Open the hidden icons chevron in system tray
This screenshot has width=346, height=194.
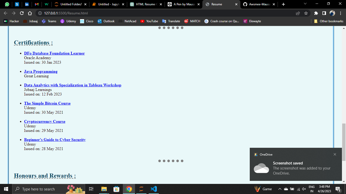coord(280,189)
